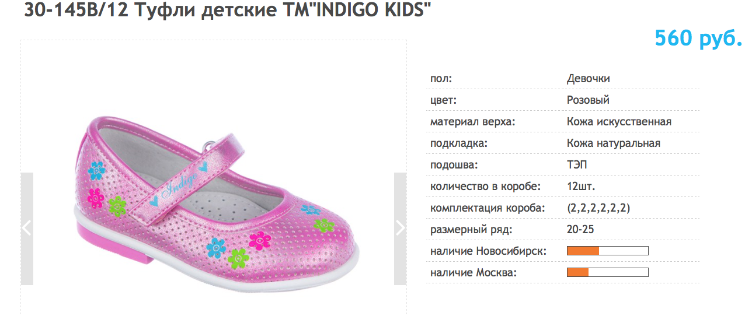
Task: Click the наличие Москва label
Action: click(x=474, y=273)
